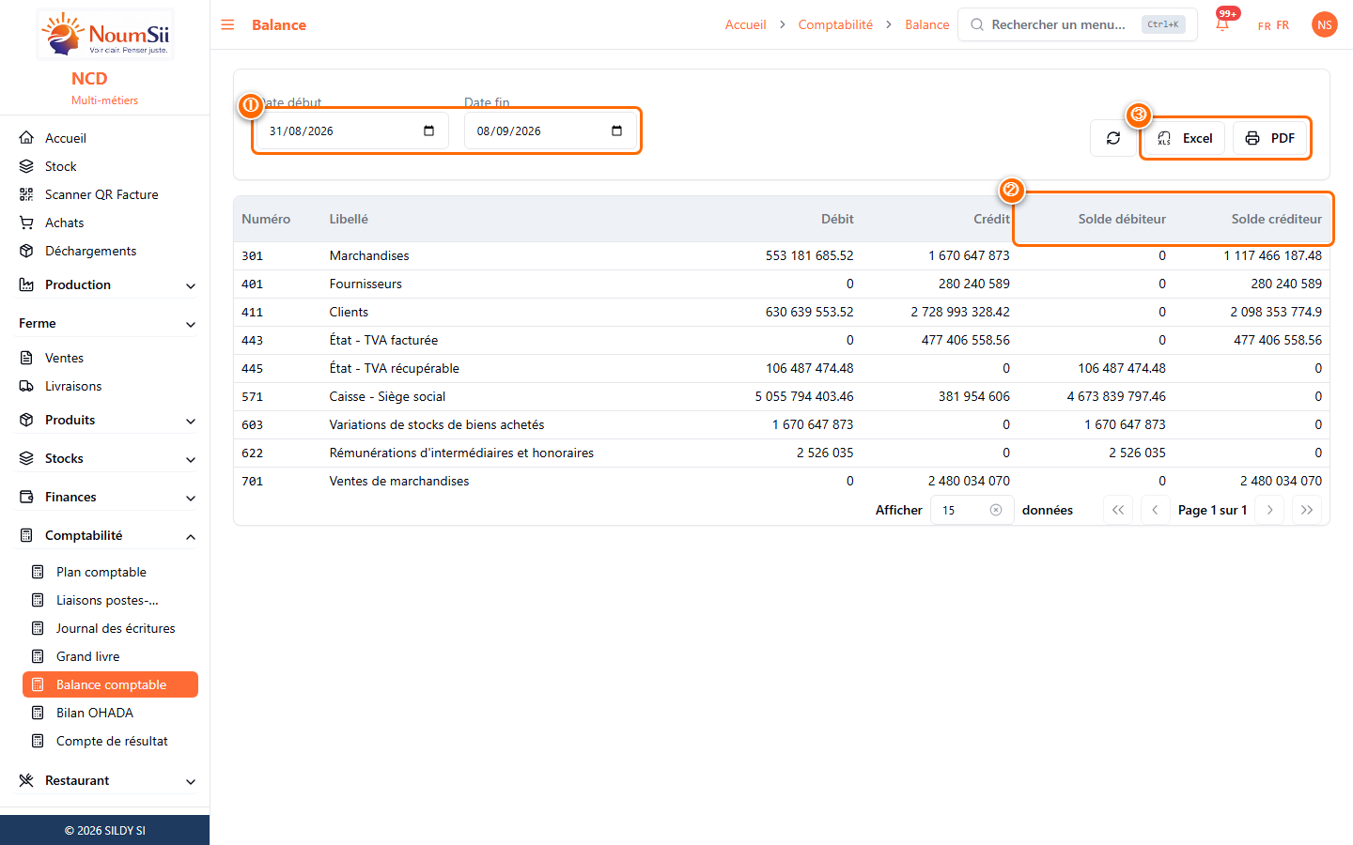1353x845 pixels.
Task: Click the NoumSii logo
Action: point(105,35)
